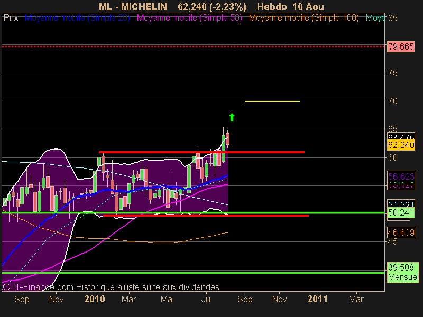This screenshot has width=423, height=317.
Task: Click the orange 46,609 moving average tag
Action: (401, 232)
